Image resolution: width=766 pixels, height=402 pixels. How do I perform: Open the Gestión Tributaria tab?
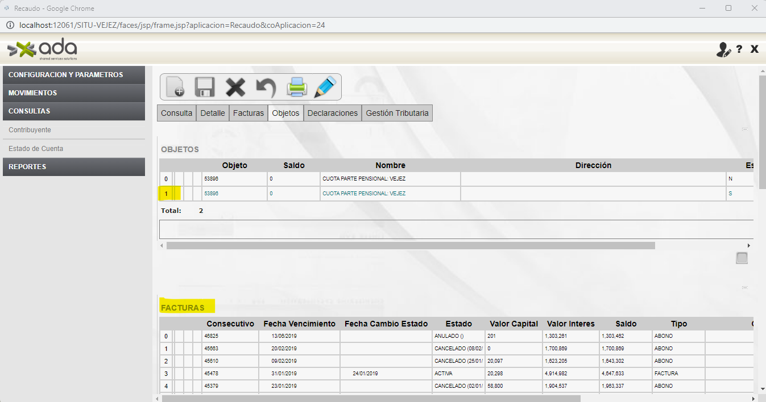point(397,113)
